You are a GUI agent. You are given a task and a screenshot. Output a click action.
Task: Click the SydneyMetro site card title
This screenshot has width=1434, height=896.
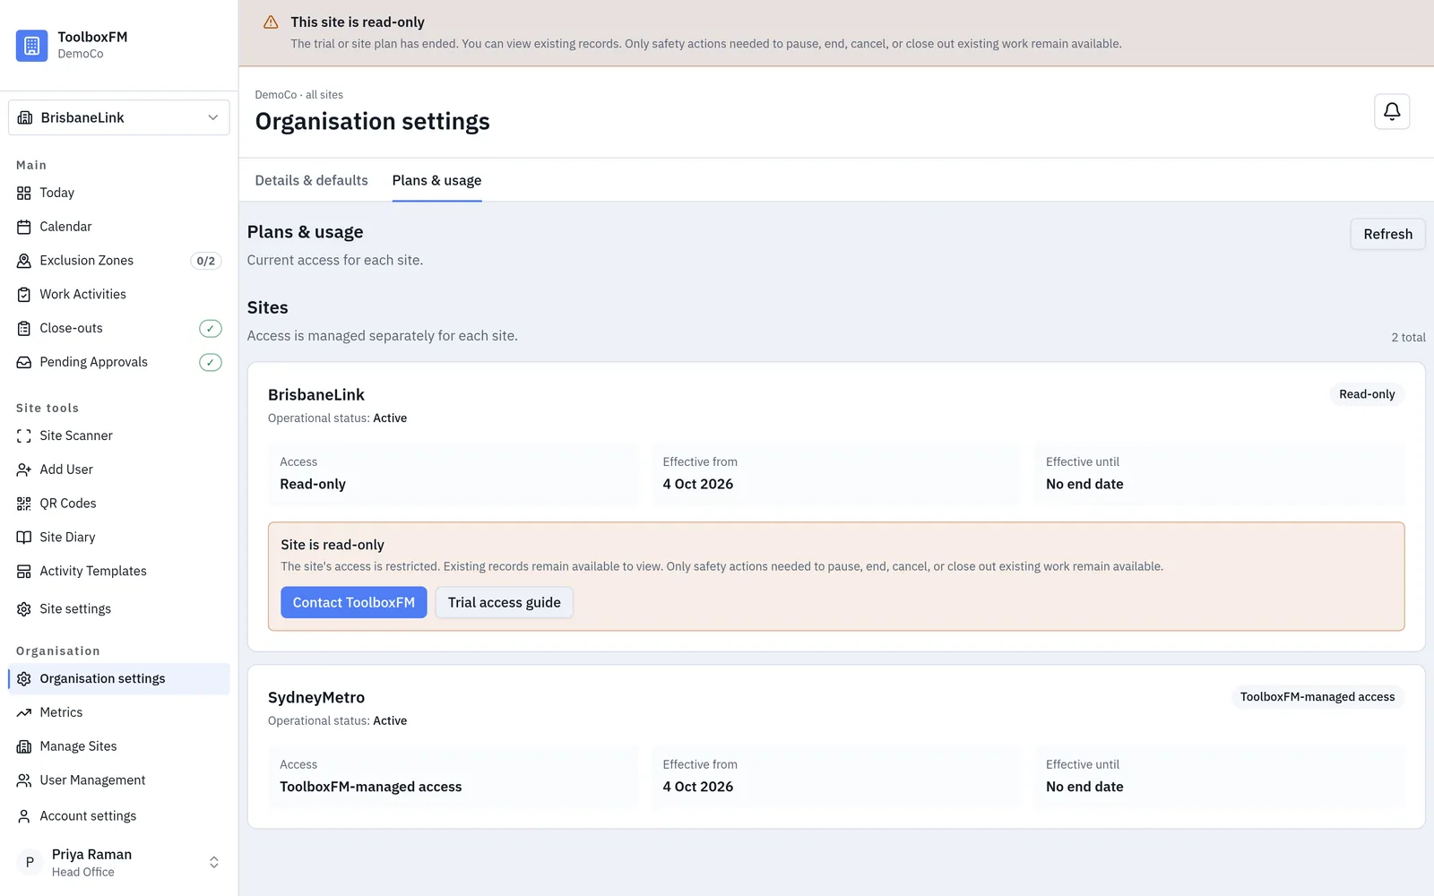(x=316, y=697)
